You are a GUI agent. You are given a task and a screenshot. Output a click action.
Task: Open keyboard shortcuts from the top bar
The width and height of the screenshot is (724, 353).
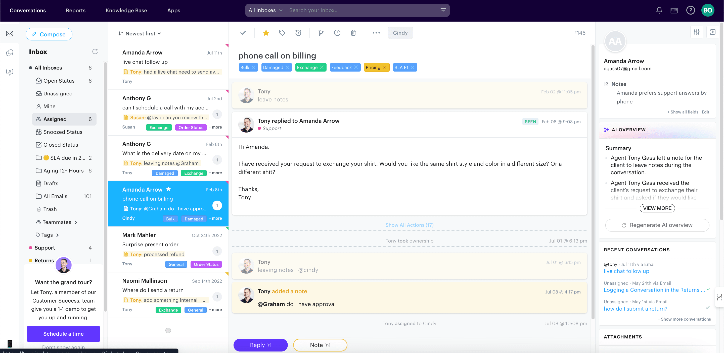point(674,10)
